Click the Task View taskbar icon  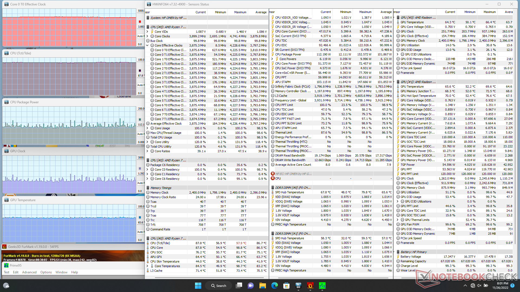(x=239, y=286)
